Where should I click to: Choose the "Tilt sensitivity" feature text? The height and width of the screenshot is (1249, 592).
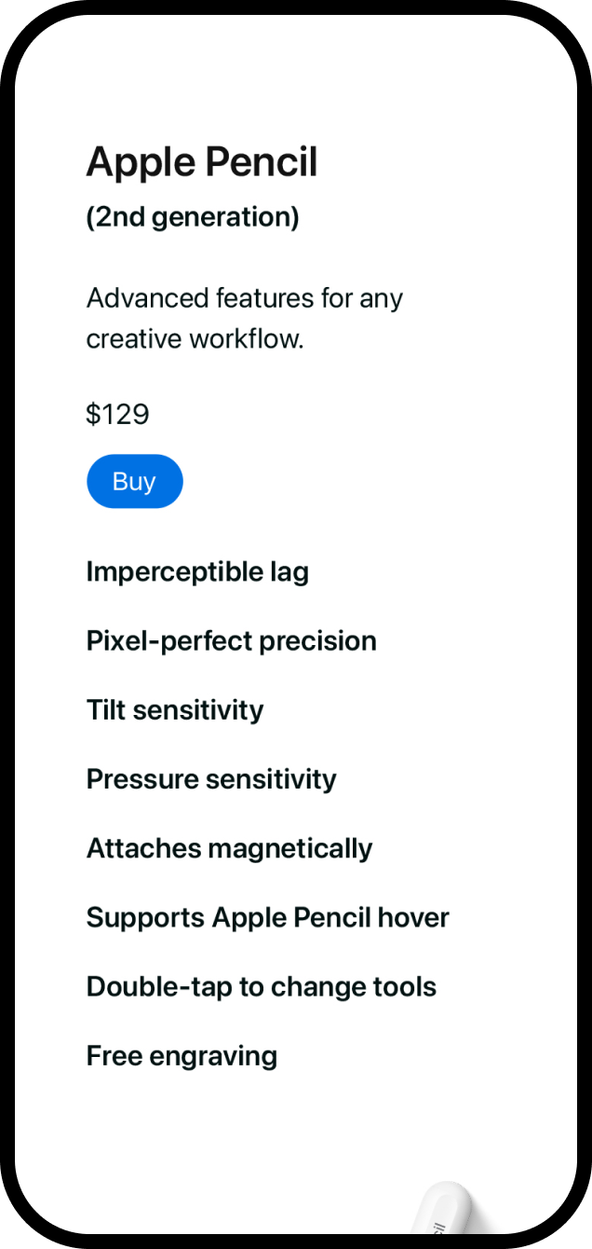pos(175,709)
